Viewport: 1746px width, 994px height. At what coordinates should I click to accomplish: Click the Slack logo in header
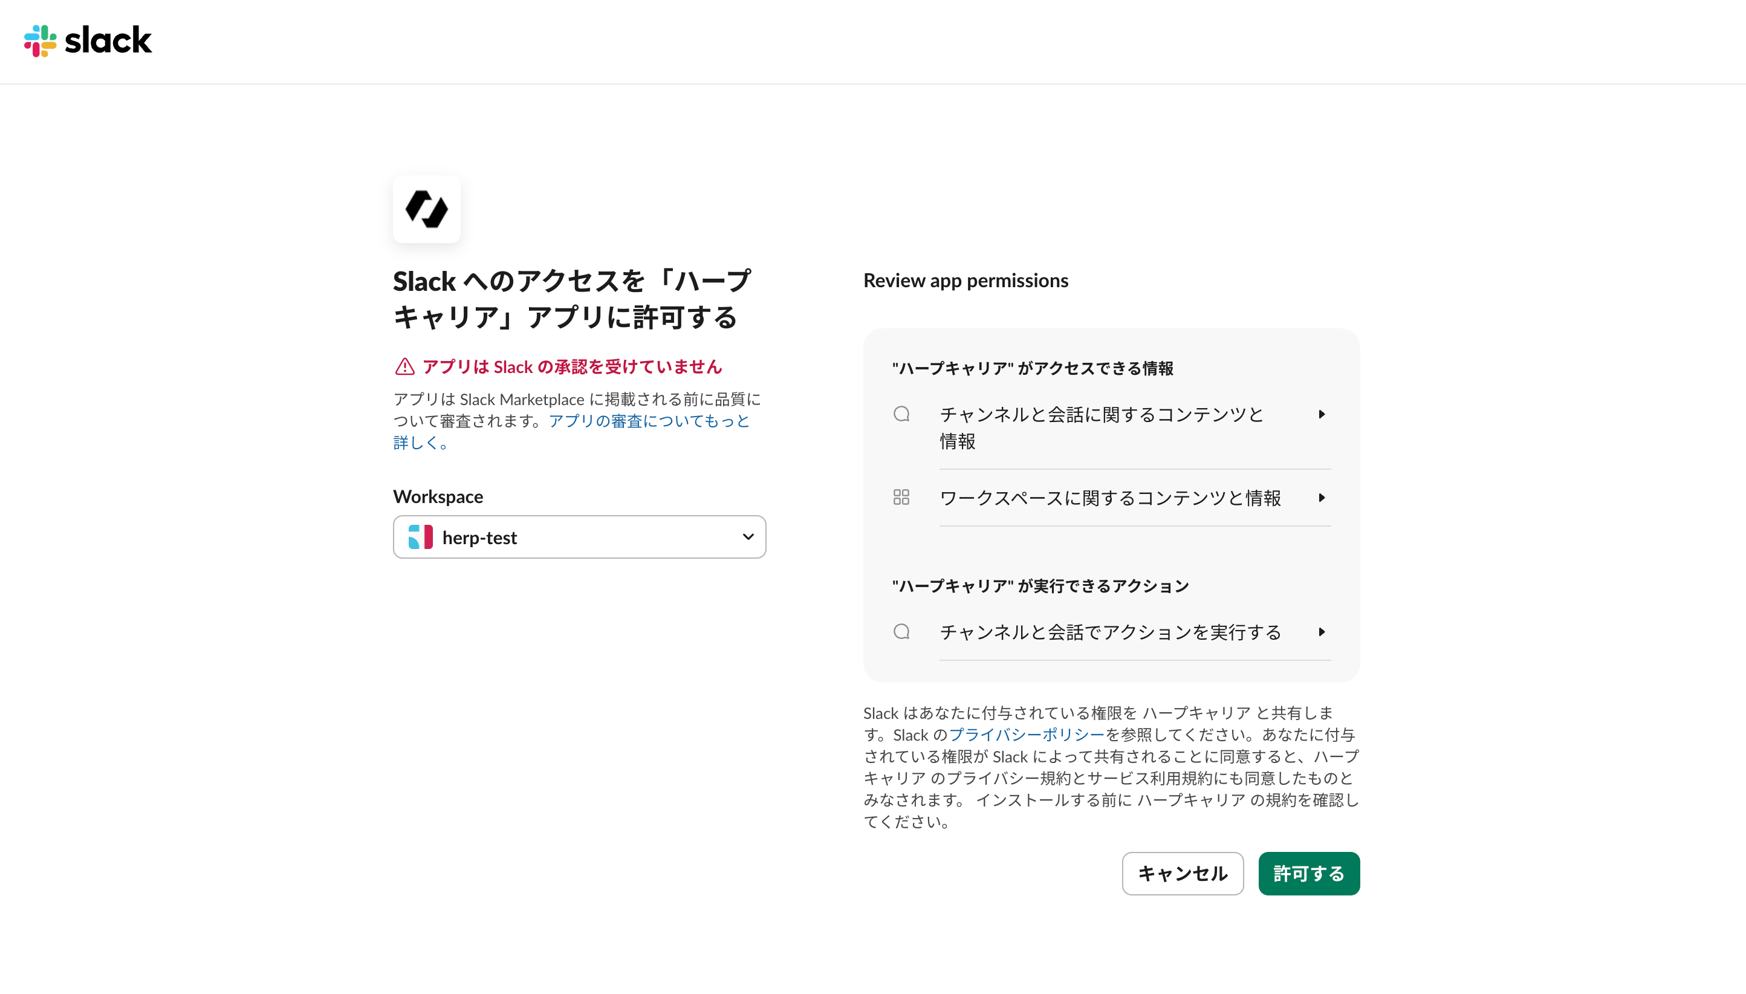[88, 41]
